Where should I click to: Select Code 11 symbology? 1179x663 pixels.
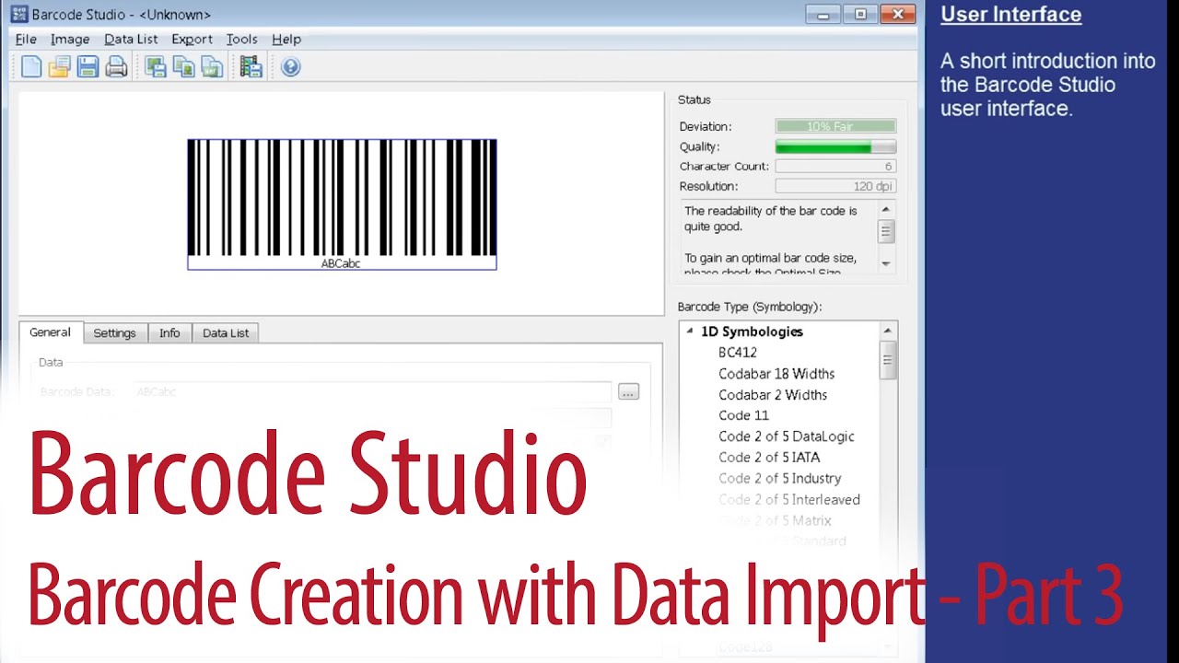(743, 415)
